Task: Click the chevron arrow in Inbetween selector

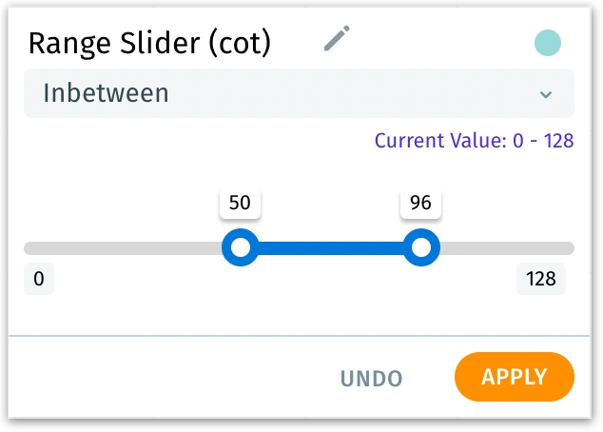Action: pos(545,94)
